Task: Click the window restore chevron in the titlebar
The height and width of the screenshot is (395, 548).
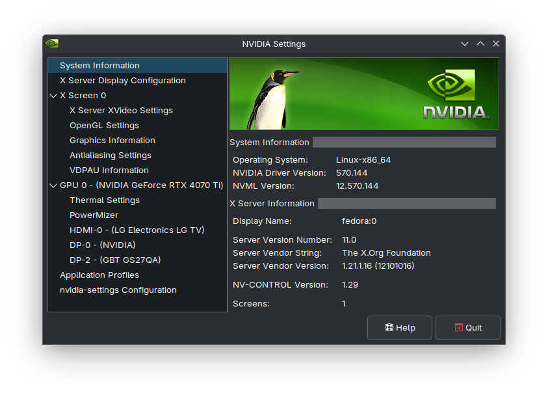Action: click(x=480, y=44)
